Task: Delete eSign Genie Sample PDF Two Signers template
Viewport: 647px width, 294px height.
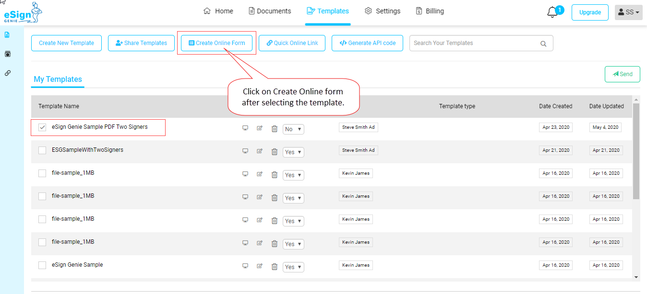Action: coord(275,128)
